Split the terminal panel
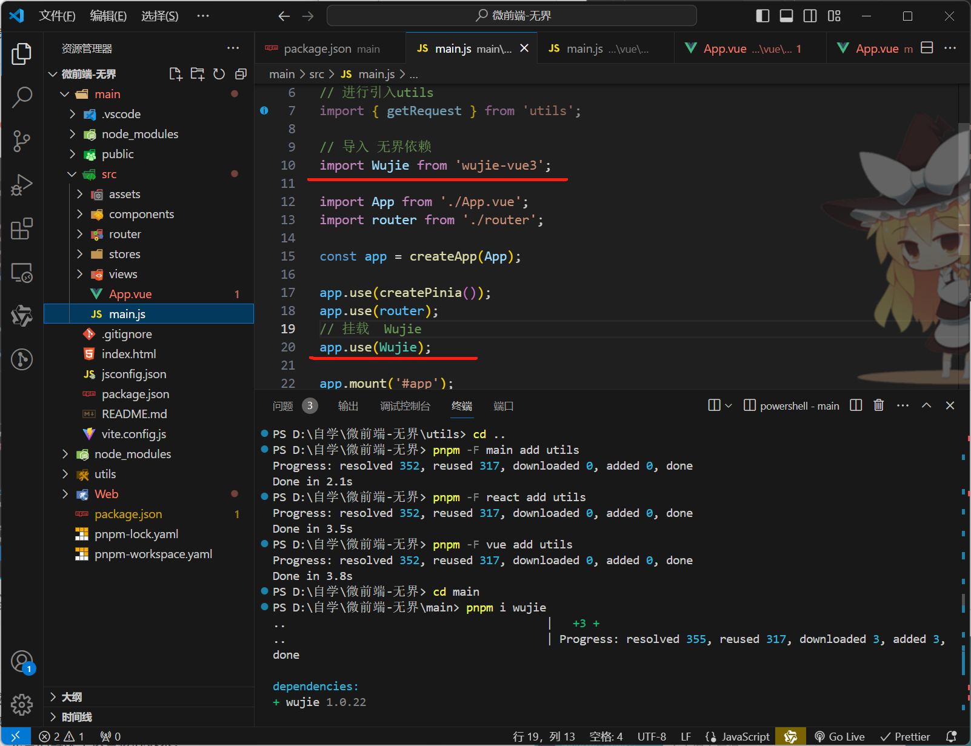Screen dimensions: 971x746 856,405
